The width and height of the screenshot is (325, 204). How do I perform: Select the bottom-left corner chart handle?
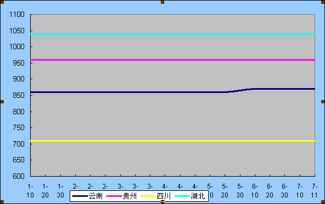2,202
